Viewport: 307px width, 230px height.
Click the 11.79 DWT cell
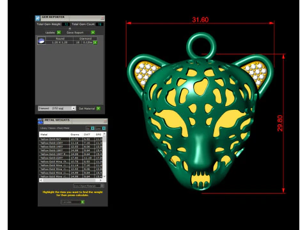point(88,158)
